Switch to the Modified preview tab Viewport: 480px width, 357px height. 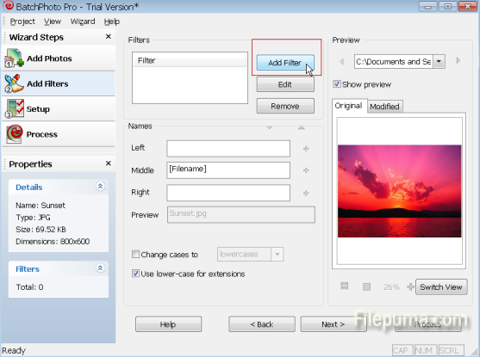click(384, 107)
